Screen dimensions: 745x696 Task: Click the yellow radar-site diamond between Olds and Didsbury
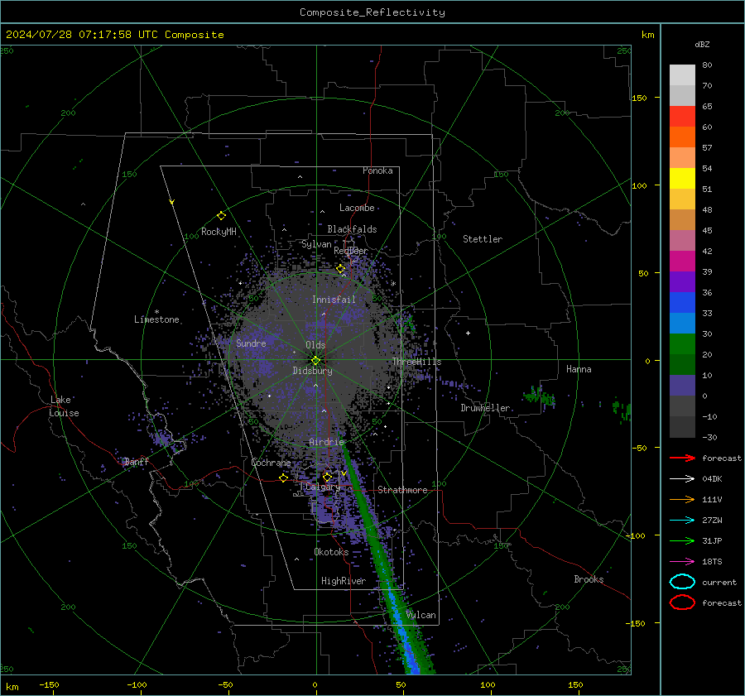pyautogui.click(x=315, y=360)
